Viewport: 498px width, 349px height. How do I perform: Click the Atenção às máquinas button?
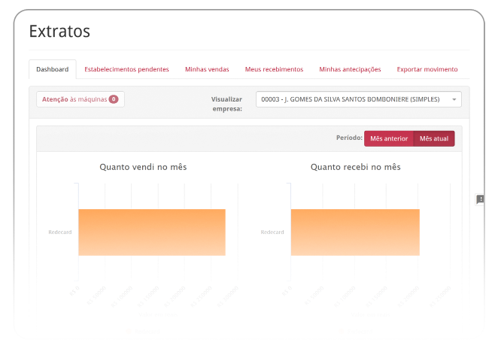[x=80, y=99]
